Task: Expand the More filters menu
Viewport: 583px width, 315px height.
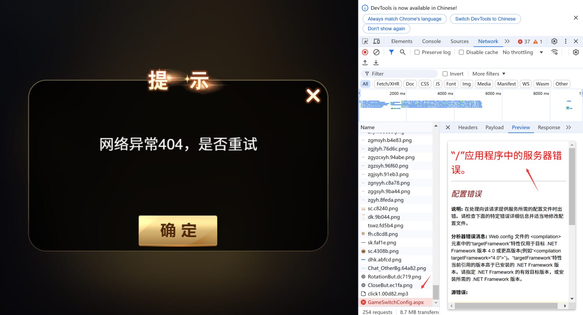Action: click(488, 73)
